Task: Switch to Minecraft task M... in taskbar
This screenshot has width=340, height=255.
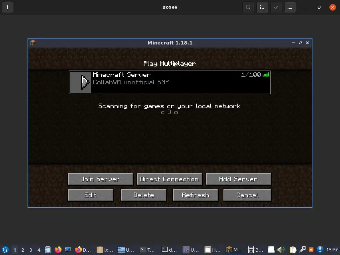Action: [234, 250]
